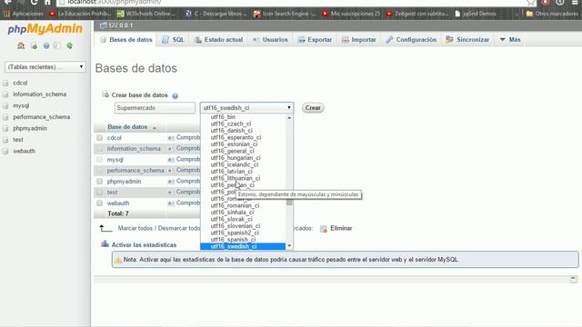Click browser address bar
The image size is (582, 327).
point(297,3)
